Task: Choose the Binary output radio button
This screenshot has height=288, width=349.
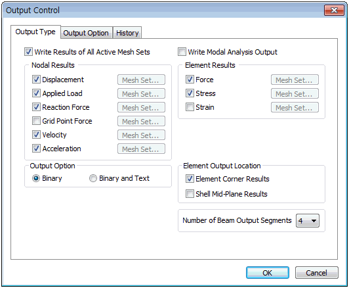Action: pyautogui.click(x=36, y=178)
